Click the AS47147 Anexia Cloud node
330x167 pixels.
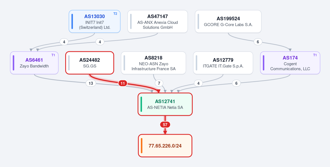(158, 21)
